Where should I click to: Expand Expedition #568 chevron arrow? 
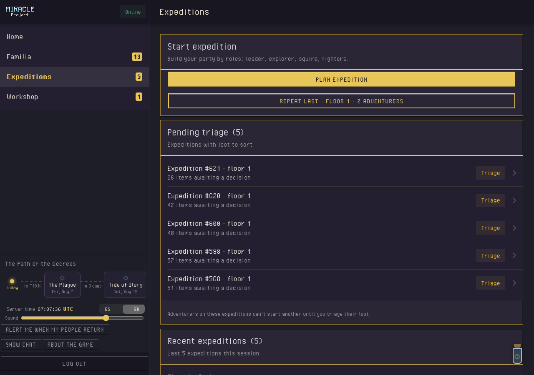(x=514, y=283)
